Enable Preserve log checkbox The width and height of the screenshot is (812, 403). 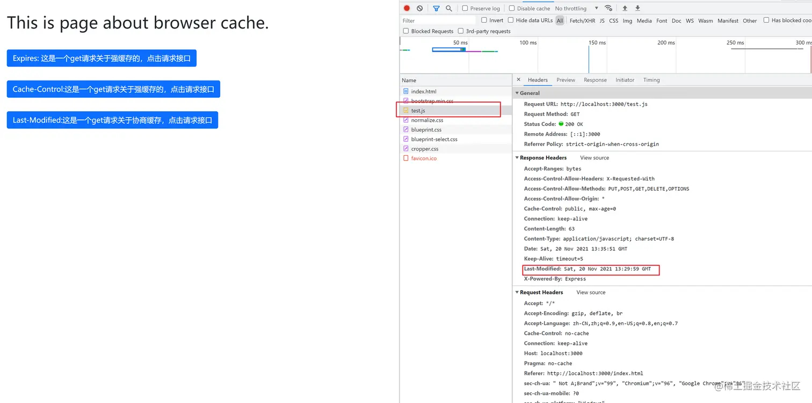465,8
